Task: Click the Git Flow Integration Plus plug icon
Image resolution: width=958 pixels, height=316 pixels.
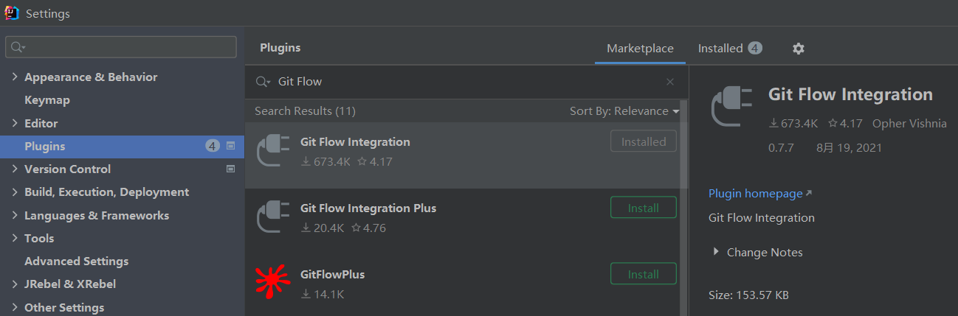Action: (x=272, y=217)
